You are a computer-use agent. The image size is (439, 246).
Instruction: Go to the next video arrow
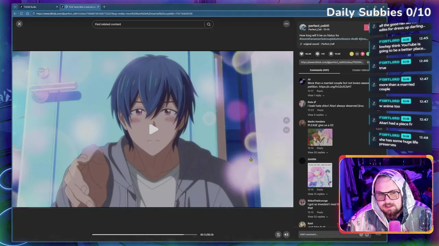tap(286, 130)
